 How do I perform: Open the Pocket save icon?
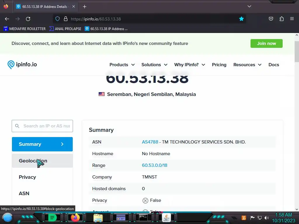(x=271, y=19)
